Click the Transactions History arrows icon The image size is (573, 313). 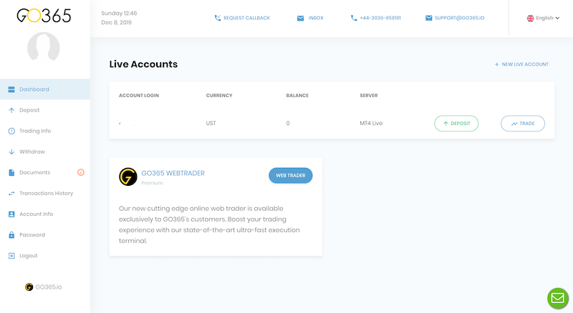coord(11,194)
